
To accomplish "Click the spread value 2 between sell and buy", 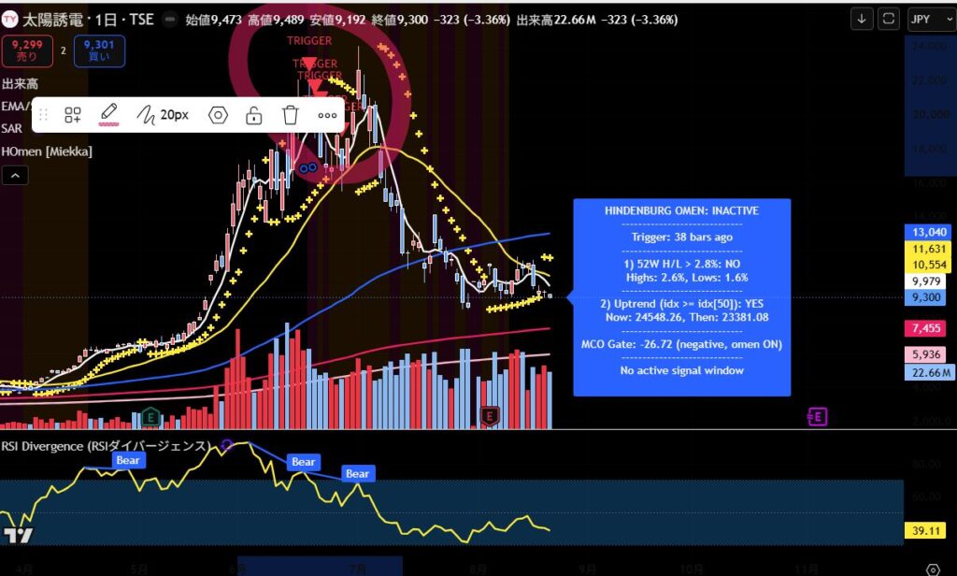I will coord(63,50).
